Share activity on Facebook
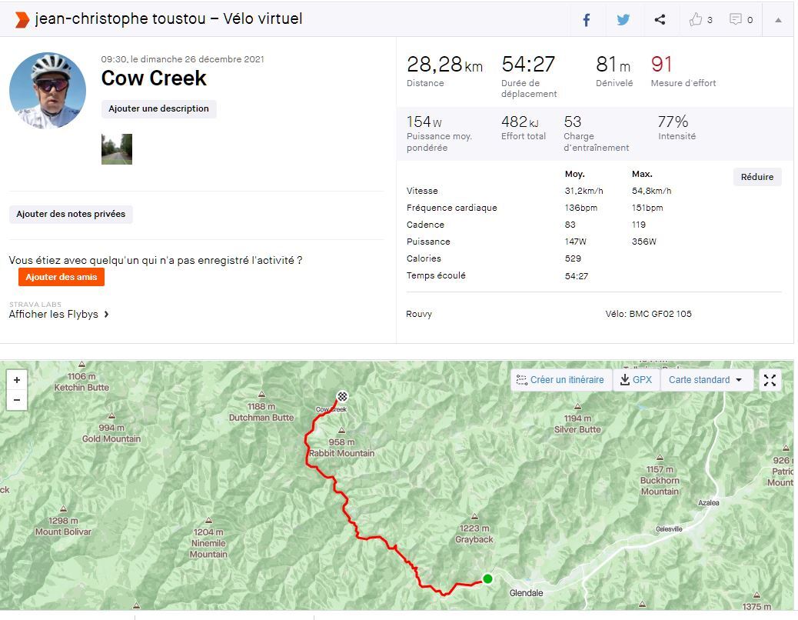The image size is (798, 620). pos(586,20)
